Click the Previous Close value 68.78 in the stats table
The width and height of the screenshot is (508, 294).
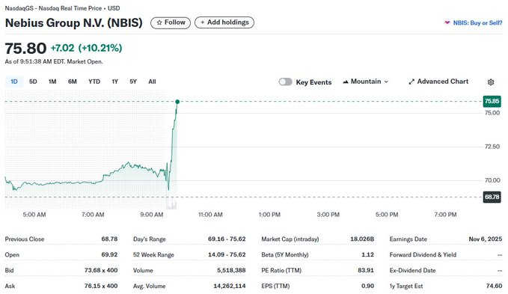(x=109, y=239)
